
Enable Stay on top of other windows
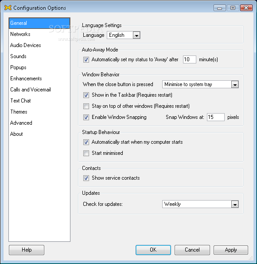coord(86,106)
